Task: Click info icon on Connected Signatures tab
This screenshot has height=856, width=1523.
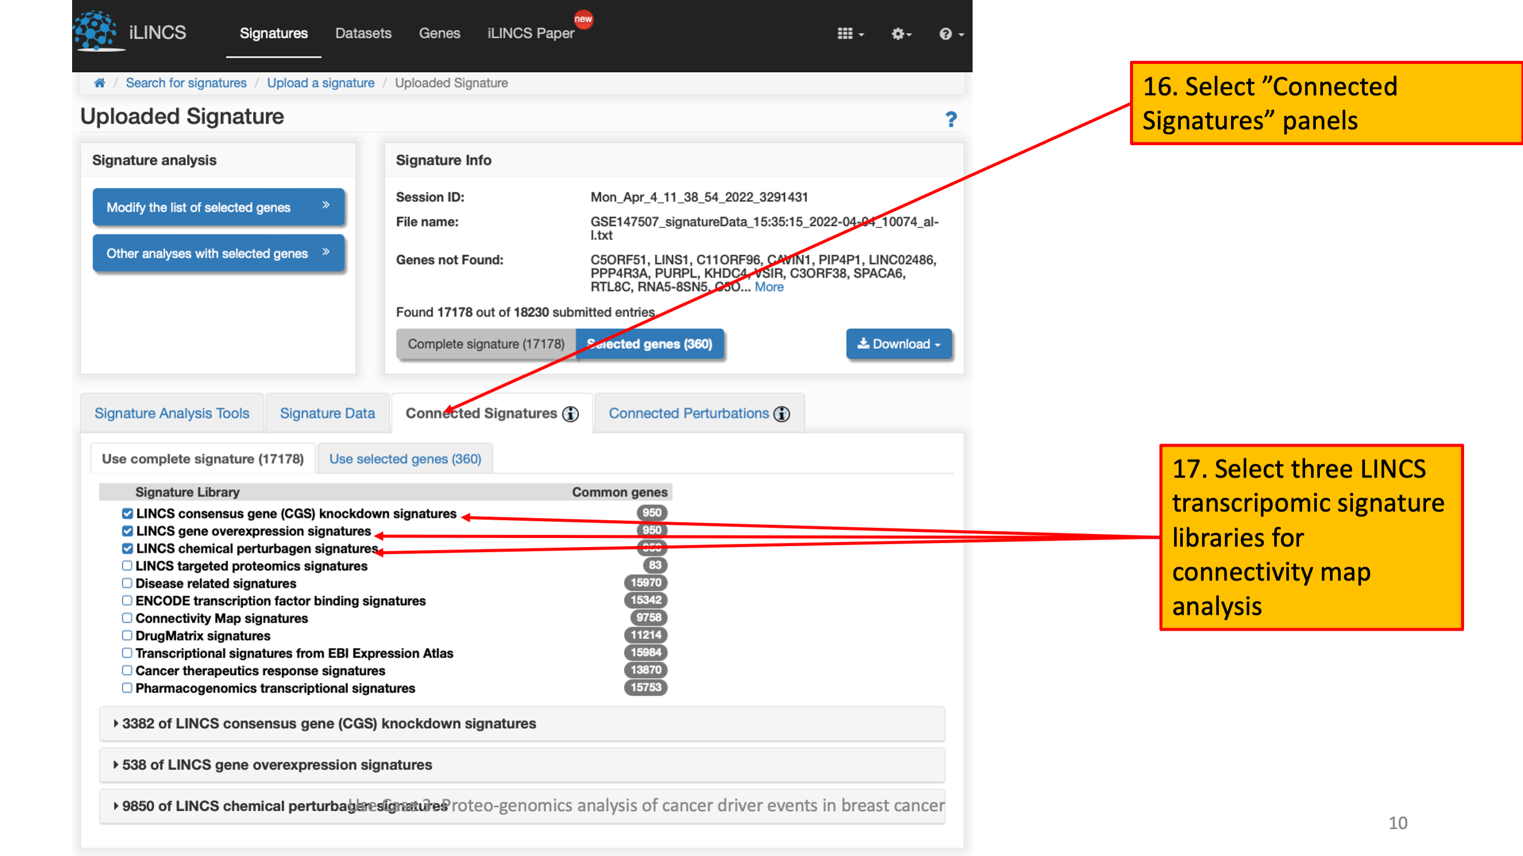Action: (x=570, y=414)
